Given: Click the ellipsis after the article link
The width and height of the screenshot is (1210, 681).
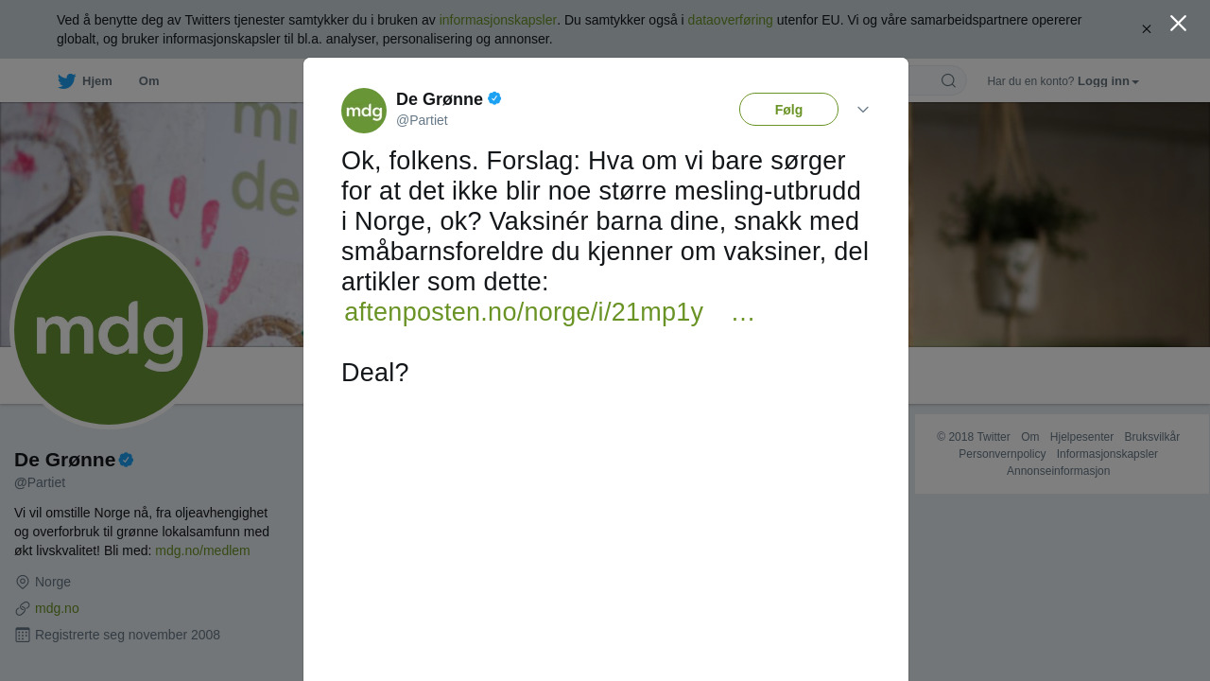Looking at the screenshot, I should [743, 312].
